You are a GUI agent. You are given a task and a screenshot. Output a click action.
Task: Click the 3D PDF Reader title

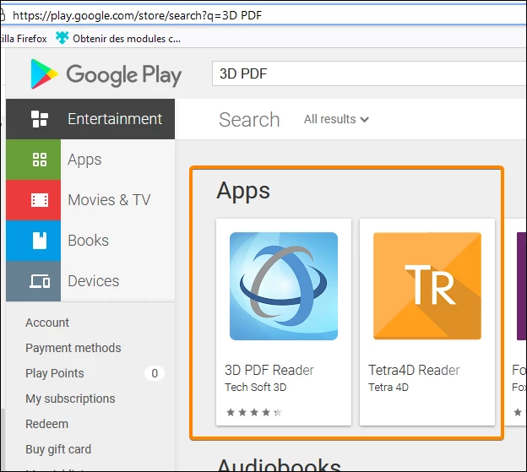[x=269, y=370]
